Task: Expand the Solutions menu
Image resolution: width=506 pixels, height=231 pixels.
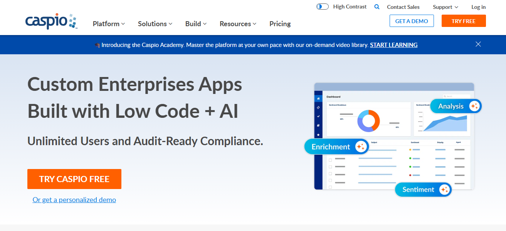Action: tap(155, 24)
